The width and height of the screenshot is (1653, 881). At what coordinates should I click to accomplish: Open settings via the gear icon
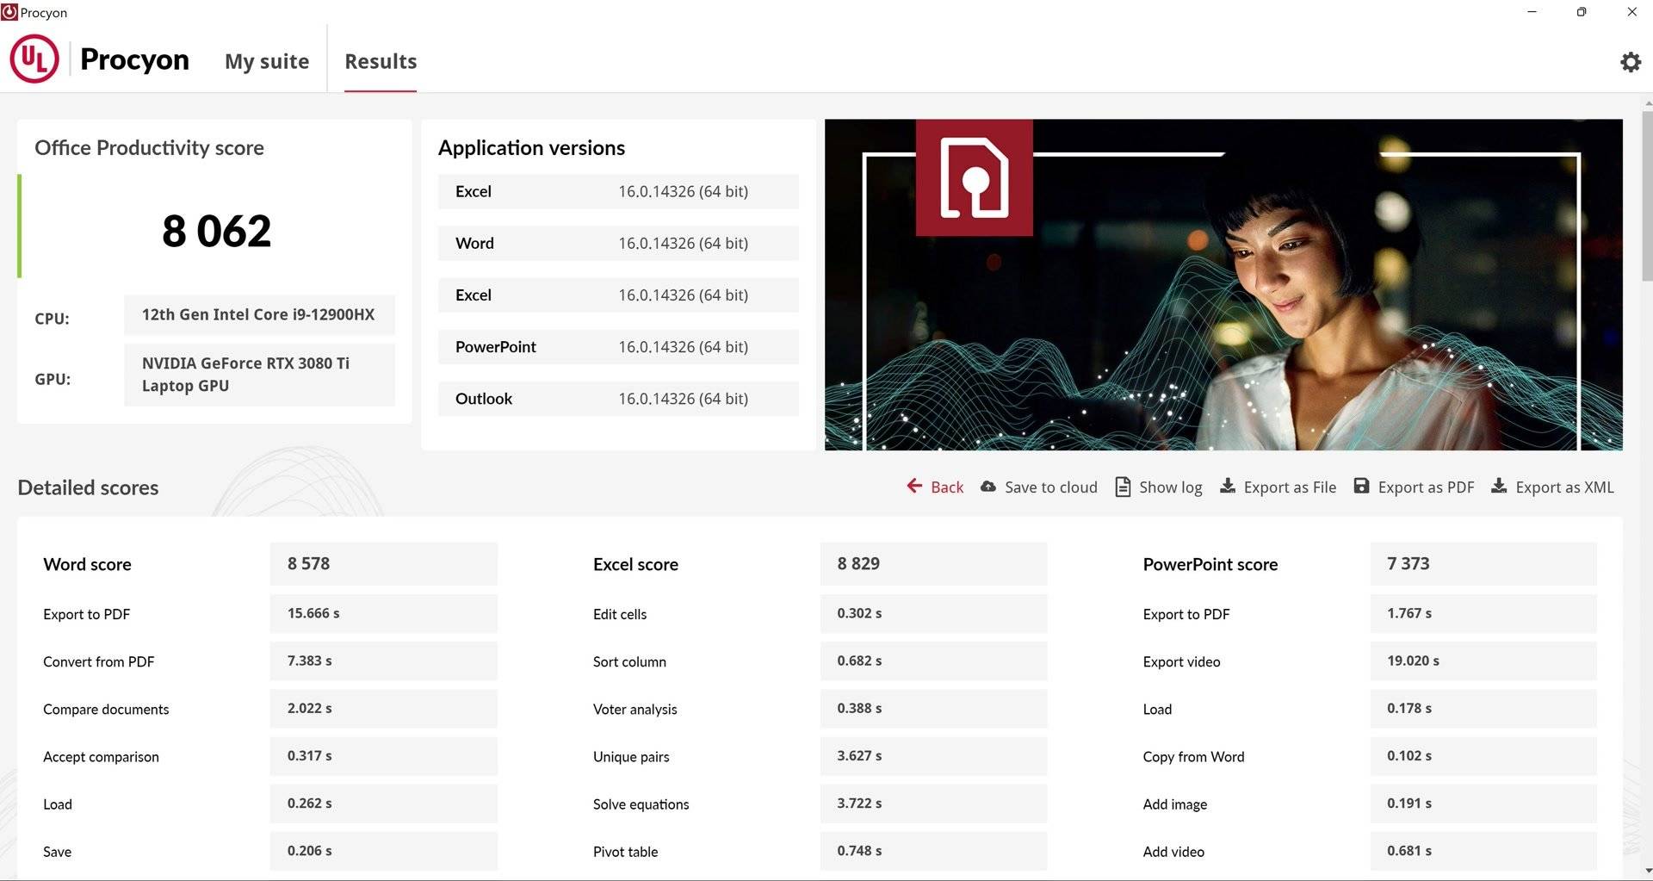pos(1630,62)
